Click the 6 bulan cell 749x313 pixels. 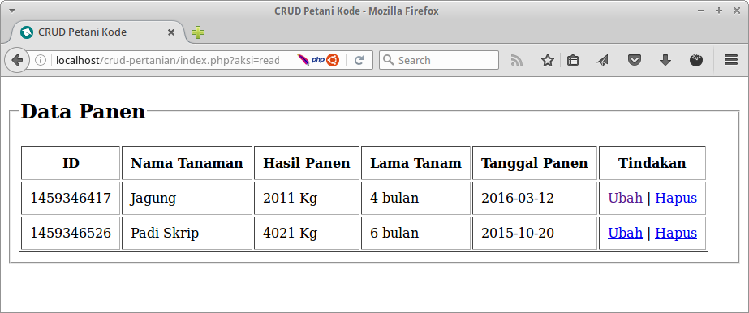[415, 233]
